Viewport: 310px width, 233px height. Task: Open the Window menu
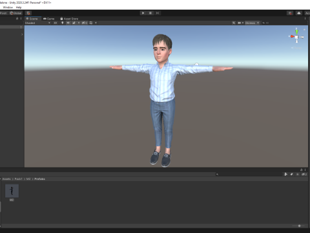[x=8, y=7]
